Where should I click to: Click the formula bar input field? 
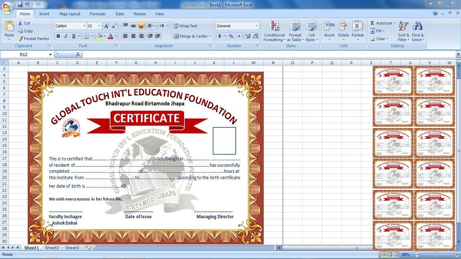(x=269, y=54)
